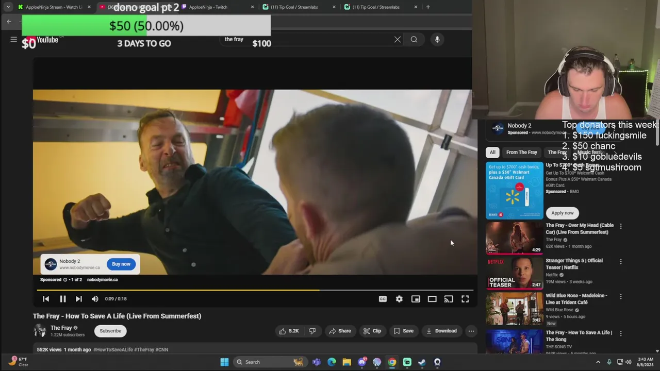Click the video progress bar
Screen dimensions: 660x371
tap(255, 290)
